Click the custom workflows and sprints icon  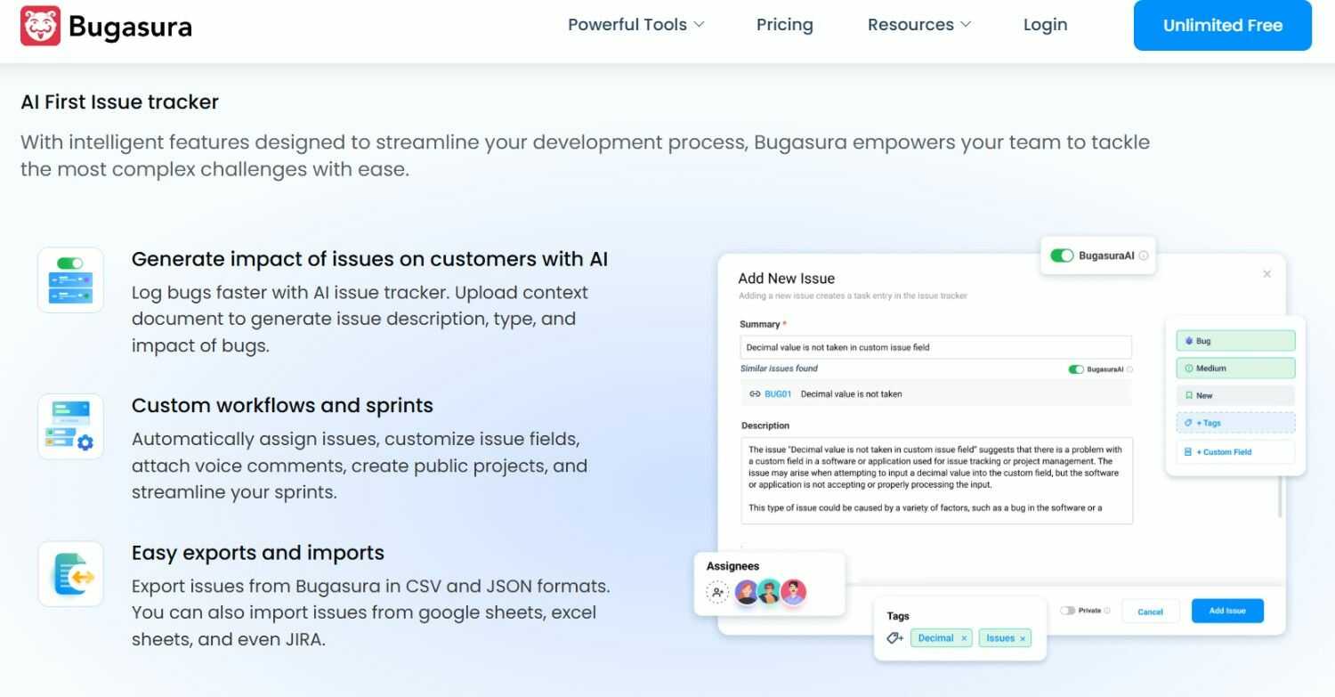(x=70, y=426)
